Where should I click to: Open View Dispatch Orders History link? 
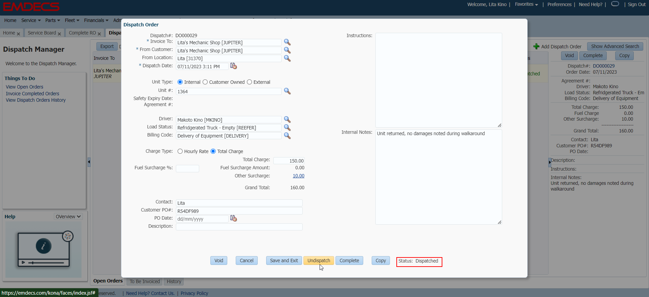36,100
